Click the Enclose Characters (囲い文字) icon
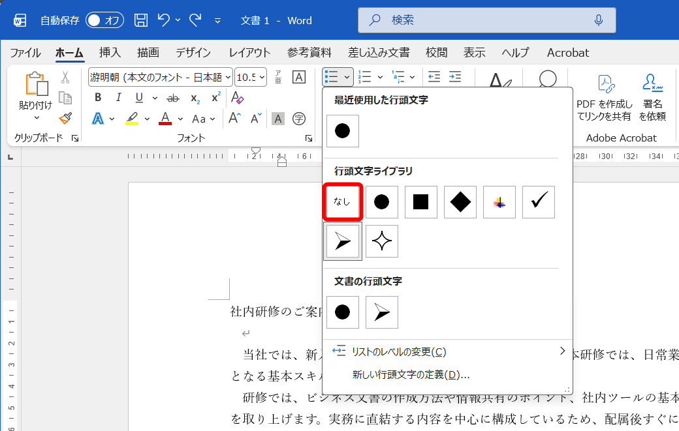This screenshot has height=431, width=679. pos(300,119)
